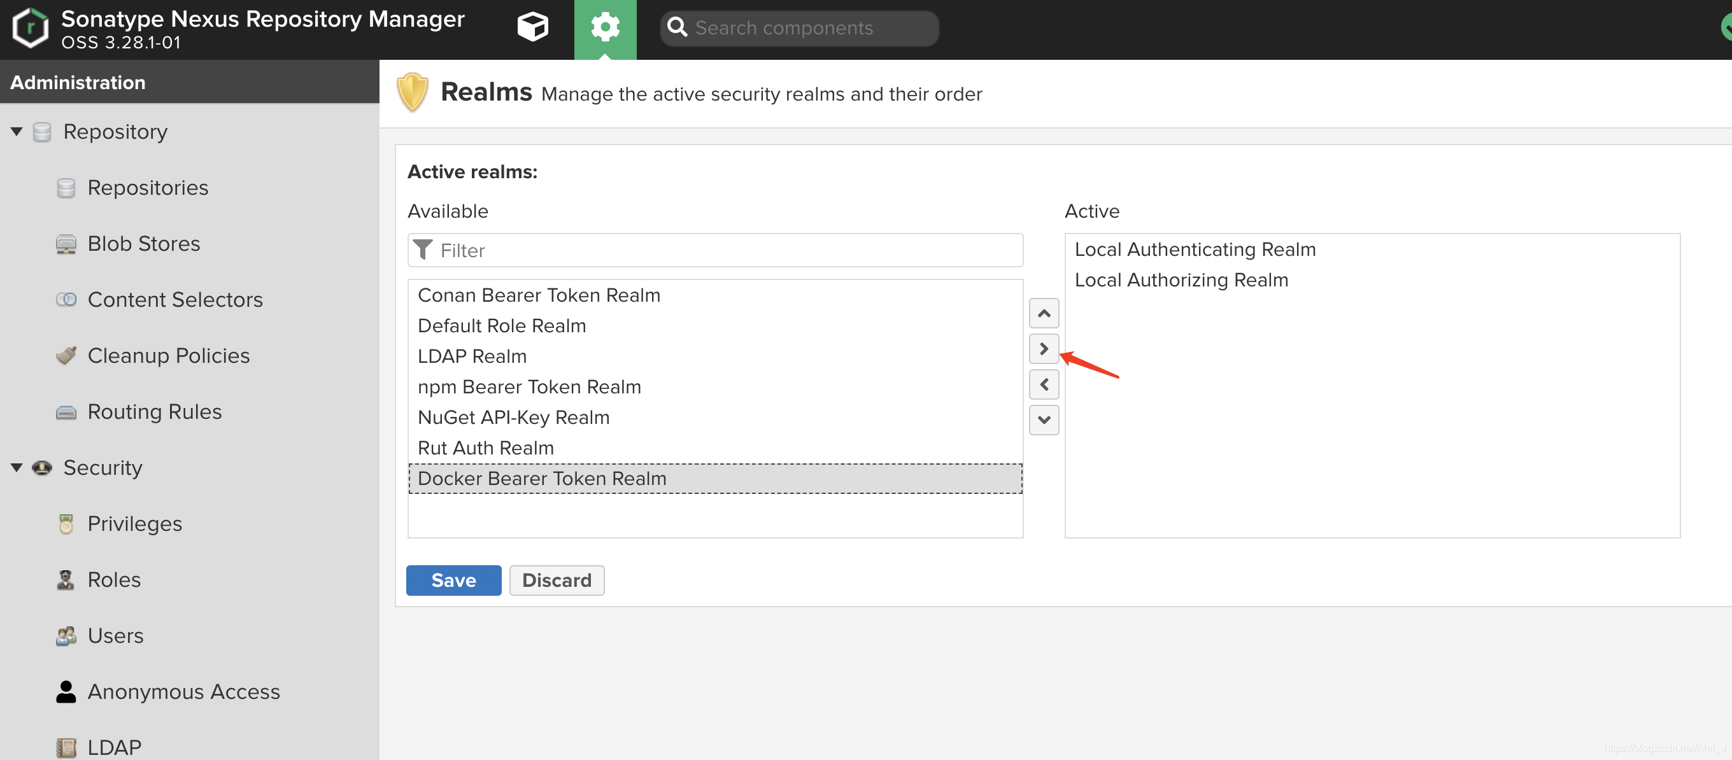Click the Administration gear icon
The image size is (1732, 760).
click(605, 28)
